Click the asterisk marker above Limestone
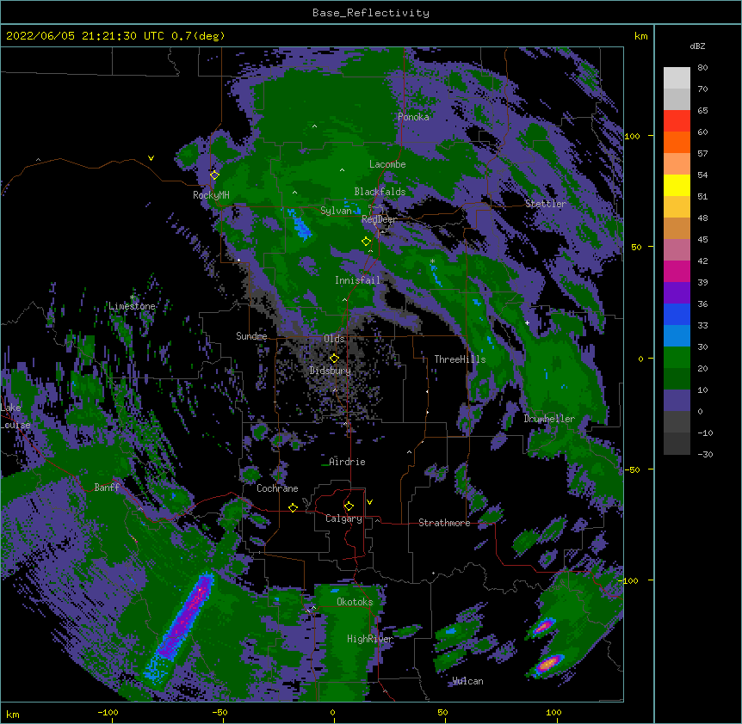Viewport: 742px width, 724px height. tap(133, 298)
